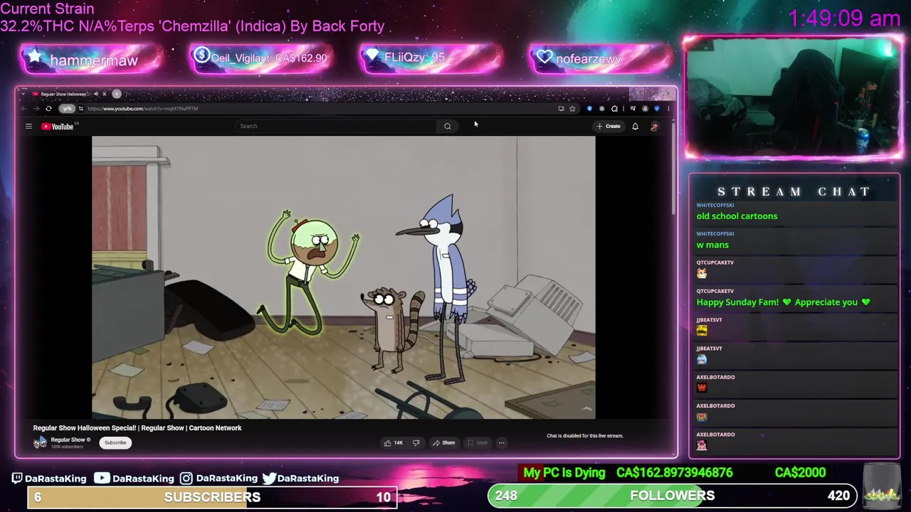Screen dimensions: 911x512
Task: Open the YouTube notifications bell
Action: (635, 126)
